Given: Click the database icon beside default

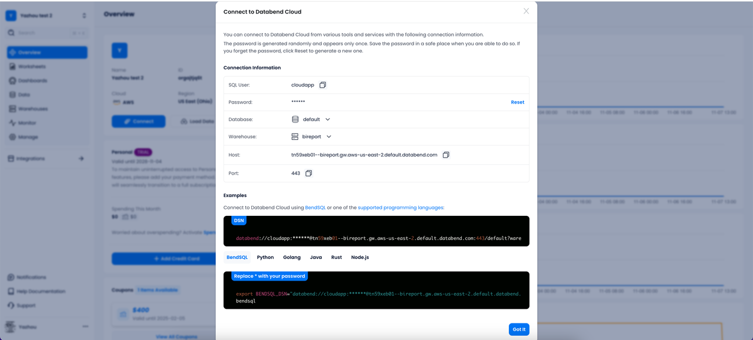Looking at the screenshot, I should coord(295,119).
